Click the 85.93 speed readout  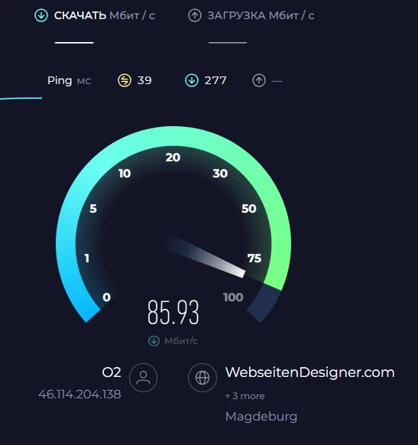click(173, 312)
